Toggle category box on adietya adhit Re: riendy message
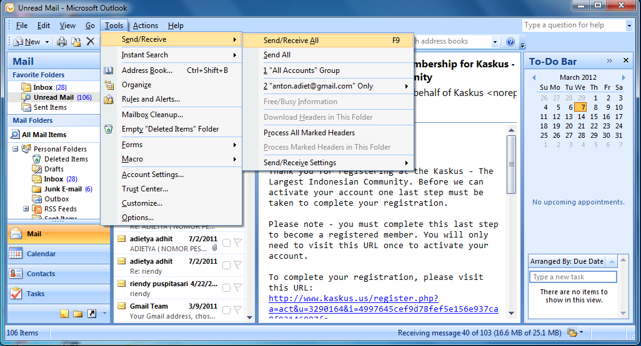This screenshot has height=346, width=641. tap(226, 266)
